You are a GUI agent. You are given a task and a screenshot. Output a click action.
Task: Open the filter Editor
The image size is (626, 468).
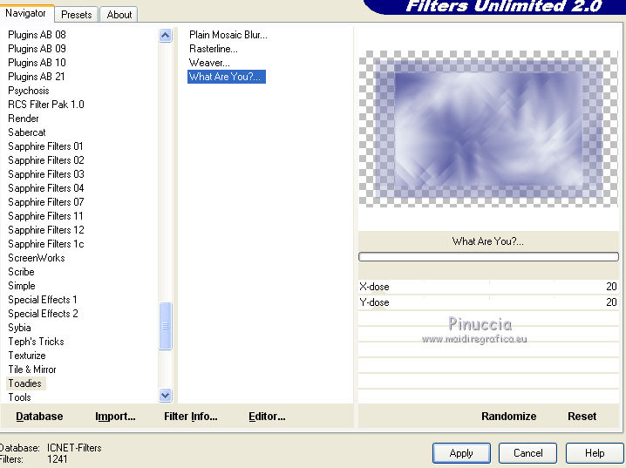(x=267, y=417)
